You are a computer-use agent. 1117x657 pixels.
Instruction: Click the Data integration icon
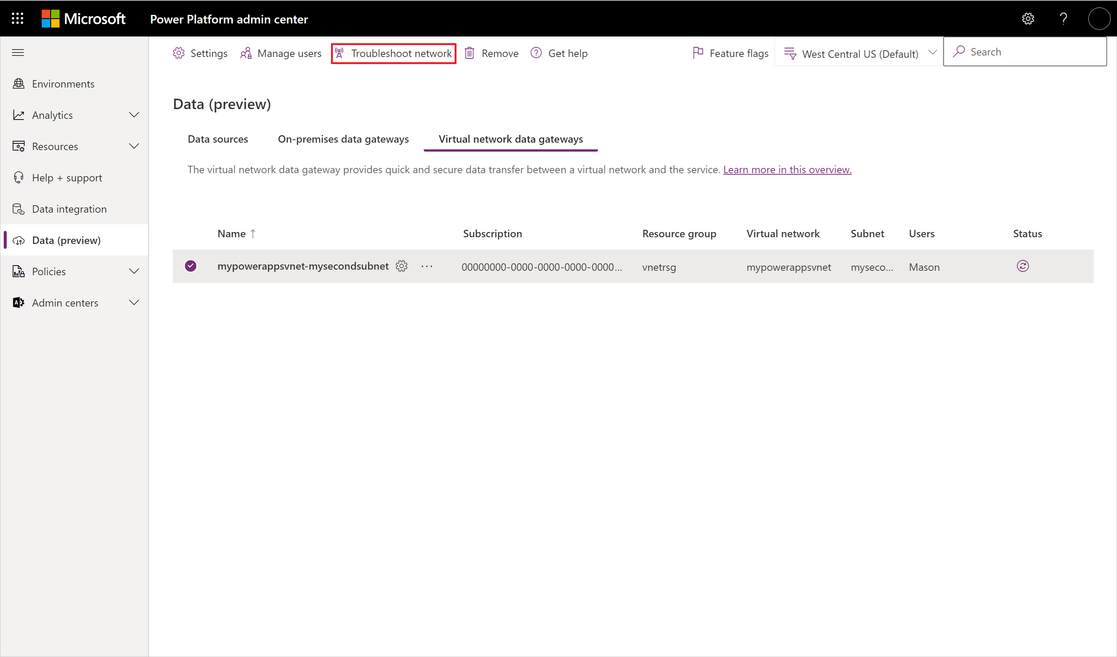pyautogui.click(x=19, y=209)
